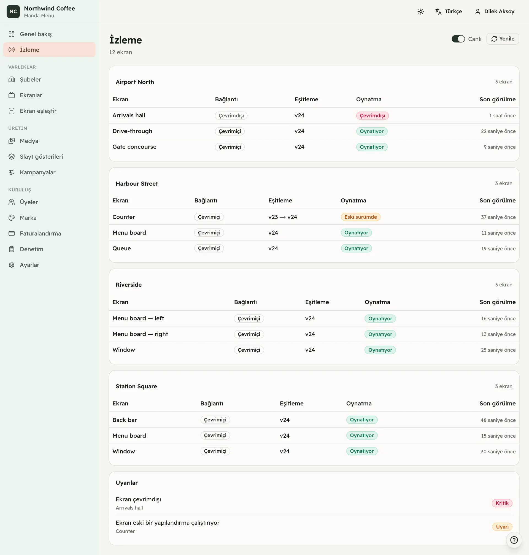Click the Faturalandırma card icon
This screenshot has height=555, width=529.
coord(12,233)
